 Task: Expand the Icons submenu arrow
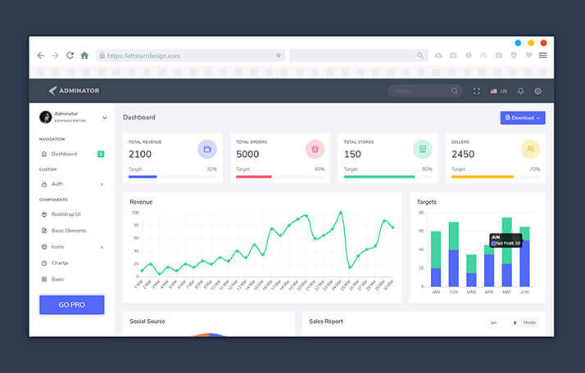102,247
